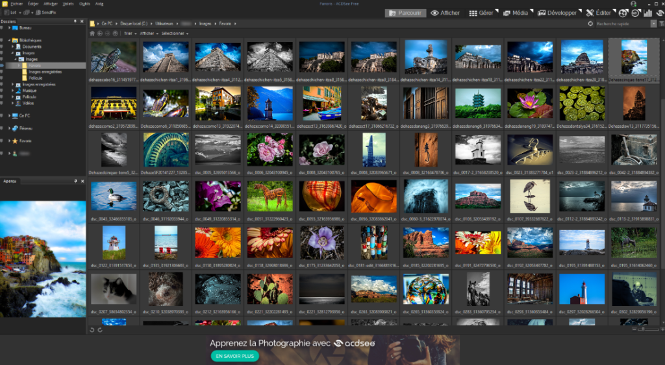Click the Home folder icon in navigation toolbar
The image size is (665, 365).
92,33
